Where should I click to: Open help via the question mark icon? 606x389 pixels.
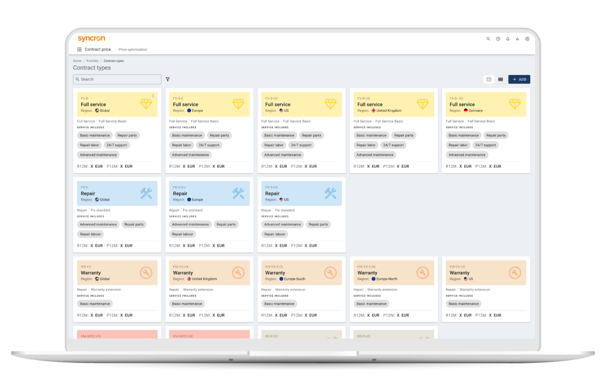pos(498,39)
